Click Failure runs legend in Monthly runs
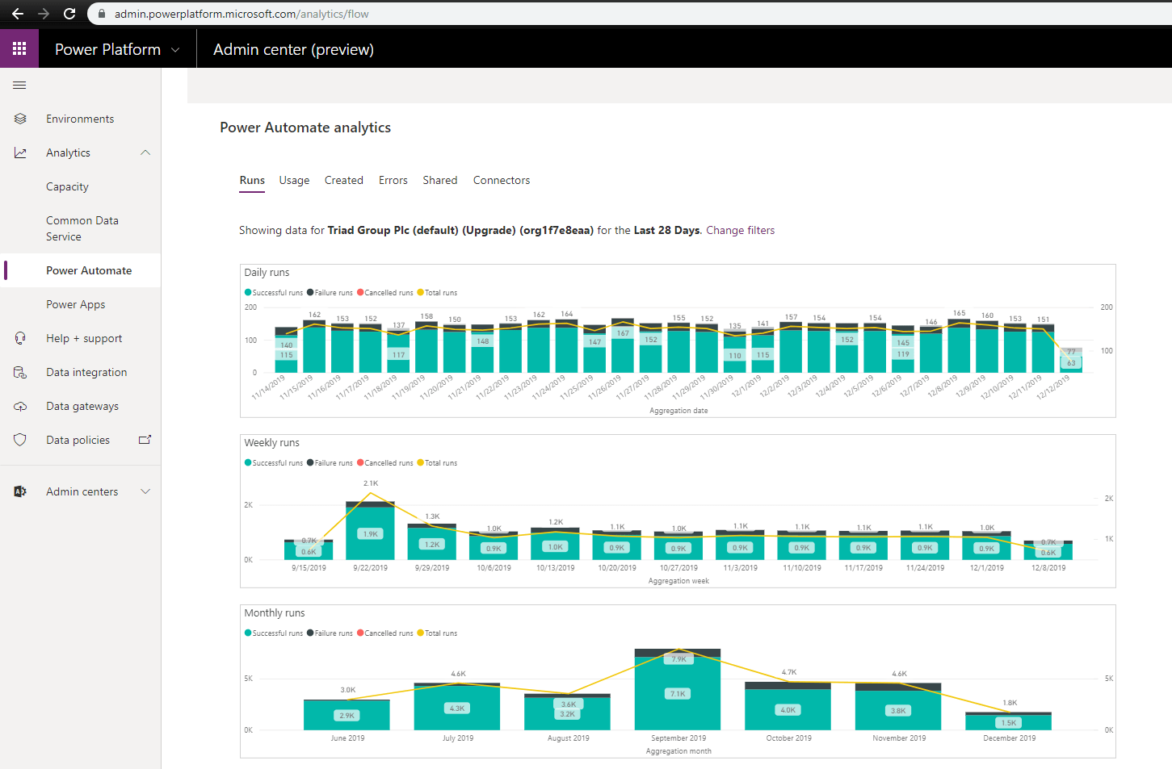The width and height of the screenshot is (1172, 769). point(330,633)
